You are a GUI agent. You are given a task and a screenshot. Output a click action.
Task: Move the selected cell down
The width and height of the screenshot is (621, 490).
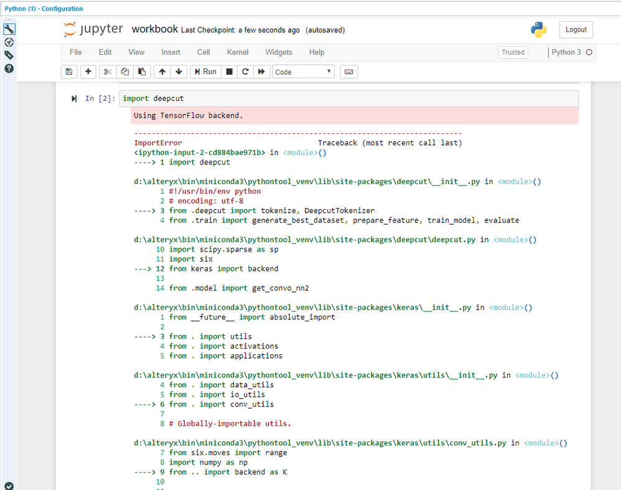(x=179, y=72)
